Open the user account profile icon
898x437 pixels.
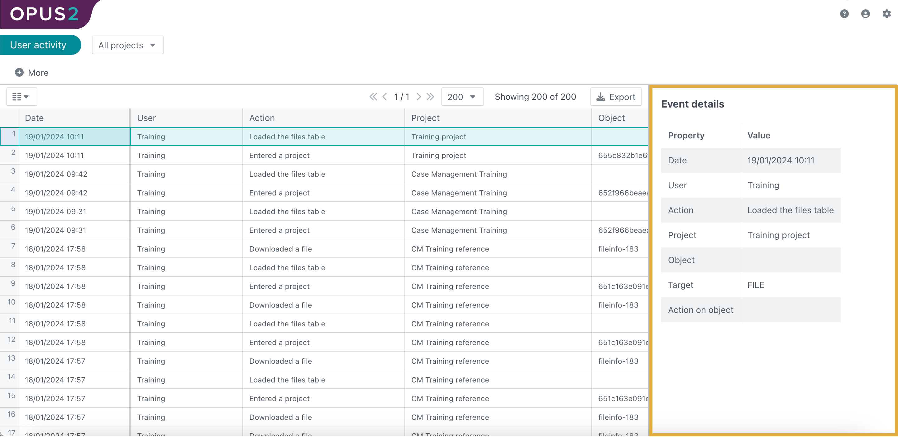click(865, 14)
